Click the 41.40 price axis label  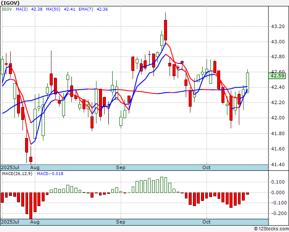[x=278, y=164]
